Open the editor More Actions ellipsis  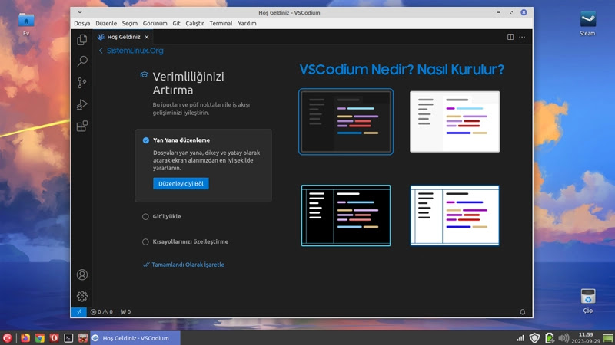[522, 37]
